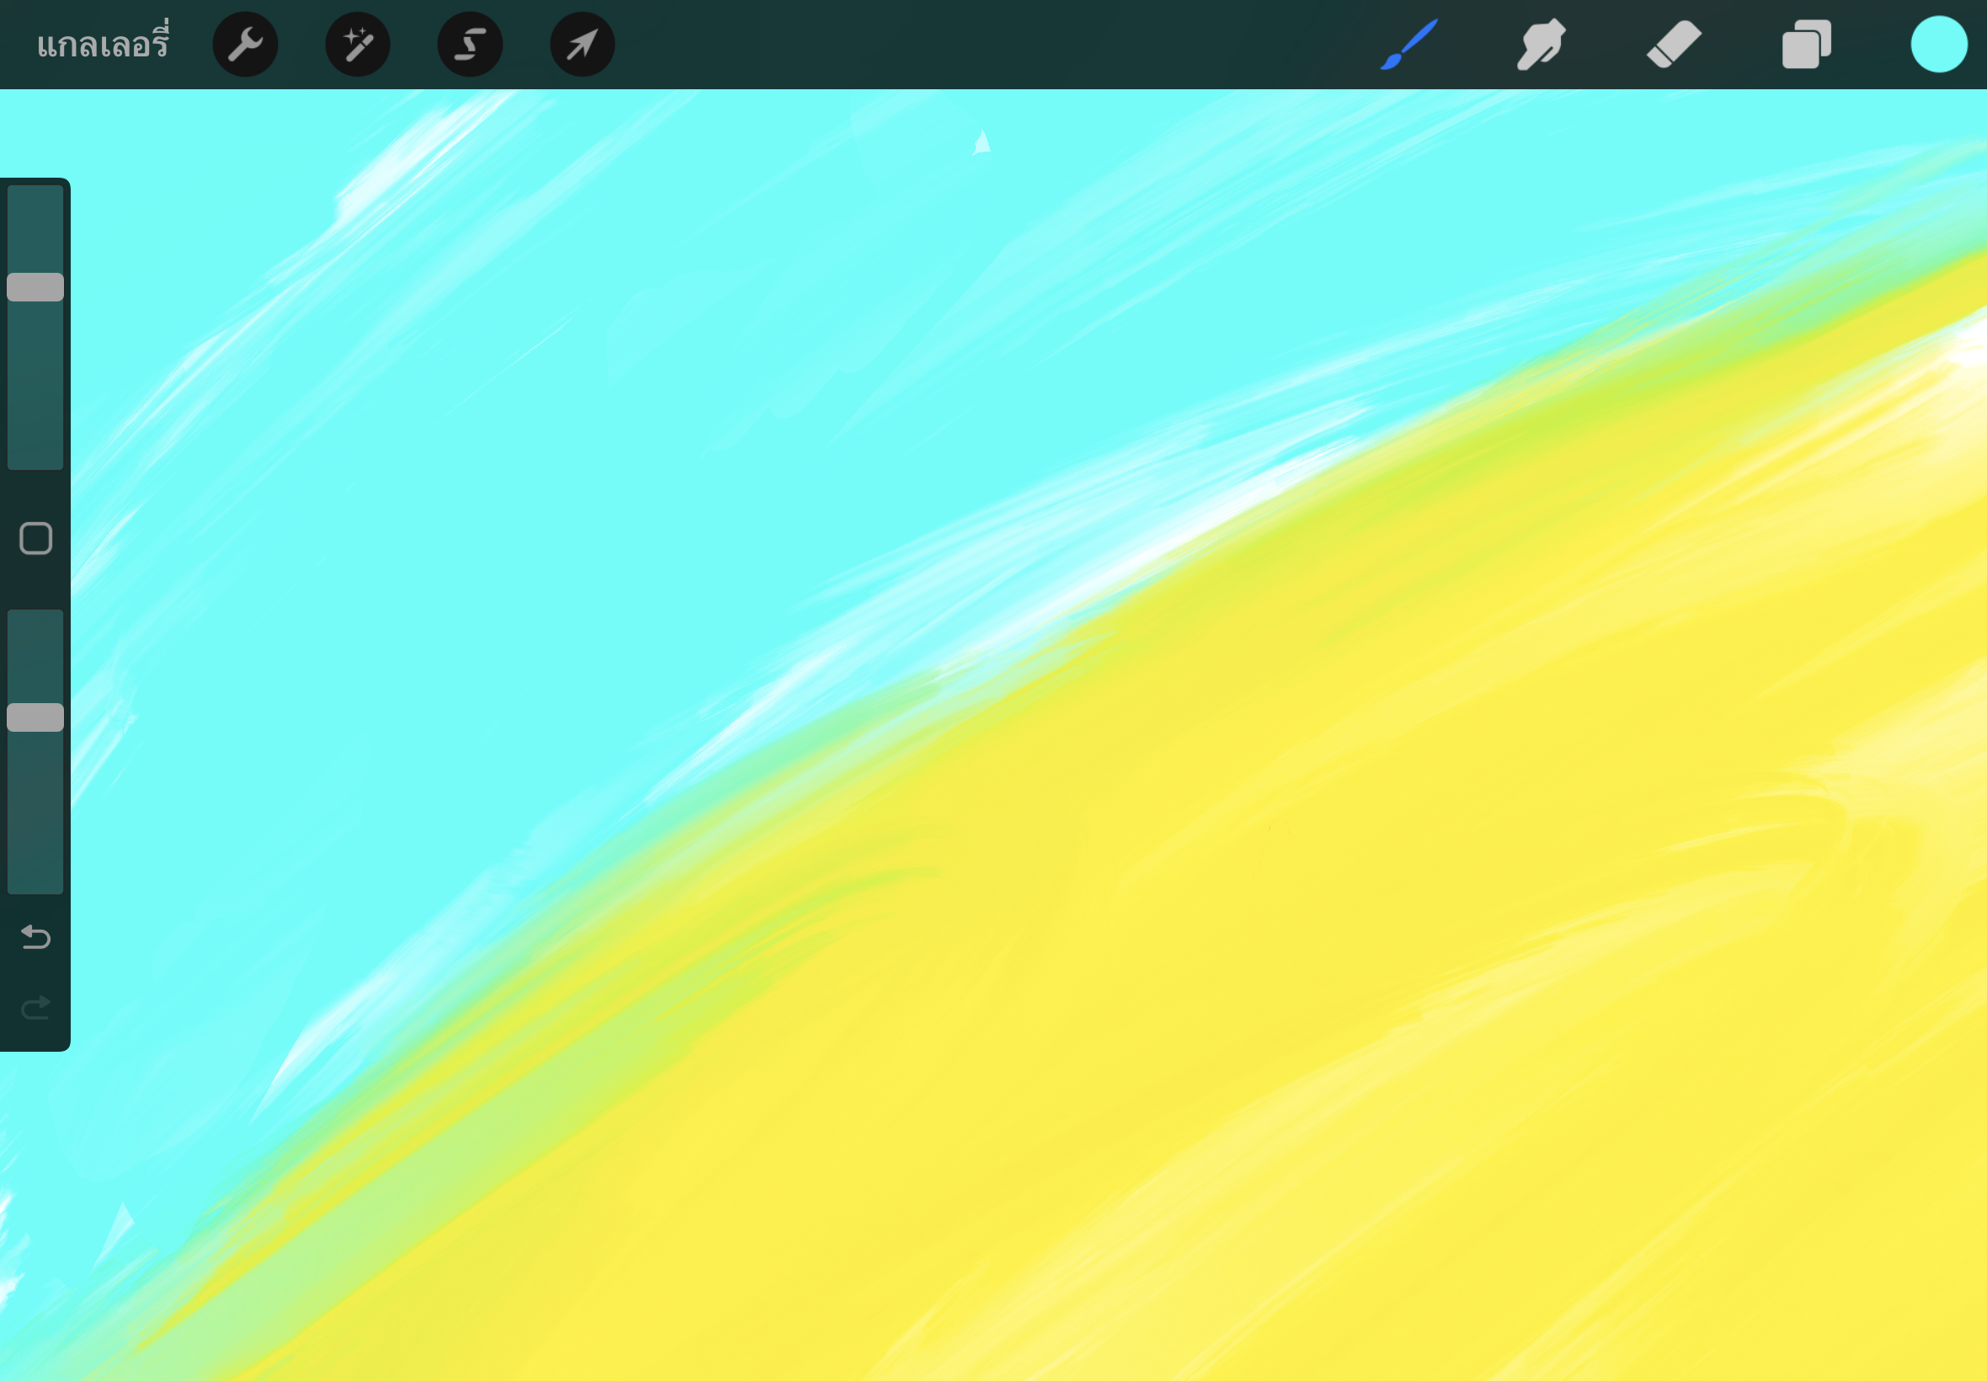Open the Colors panel from the cyan disc
This screenshot has width=1987, height=1381.
coord(1937,43)
